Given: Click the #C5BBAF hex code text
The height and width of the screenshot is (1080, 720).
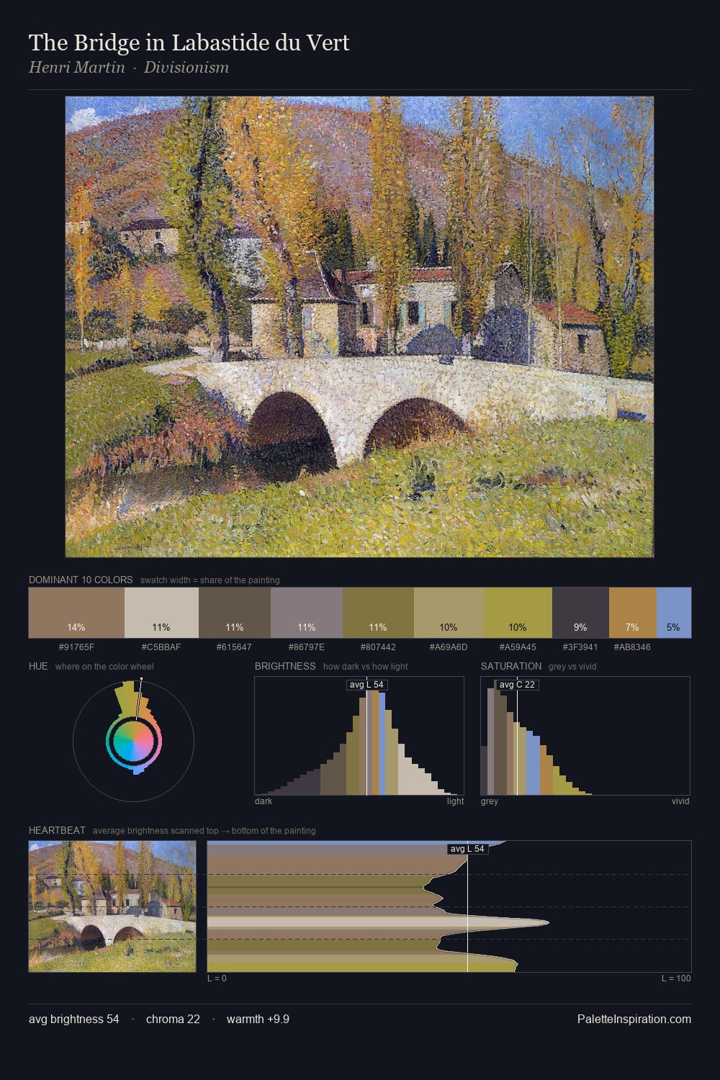Looking at the screenshot, I should point(161,647).
